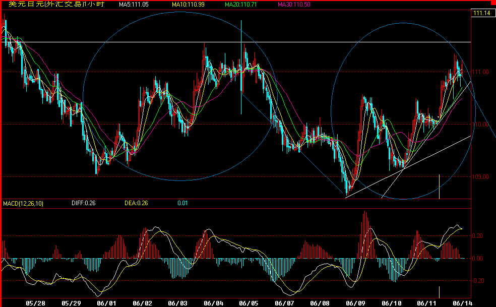Click the cyan 0.01 MACD histogram value
This screenshot has width=496, height=307.
[x=182, y=204]
